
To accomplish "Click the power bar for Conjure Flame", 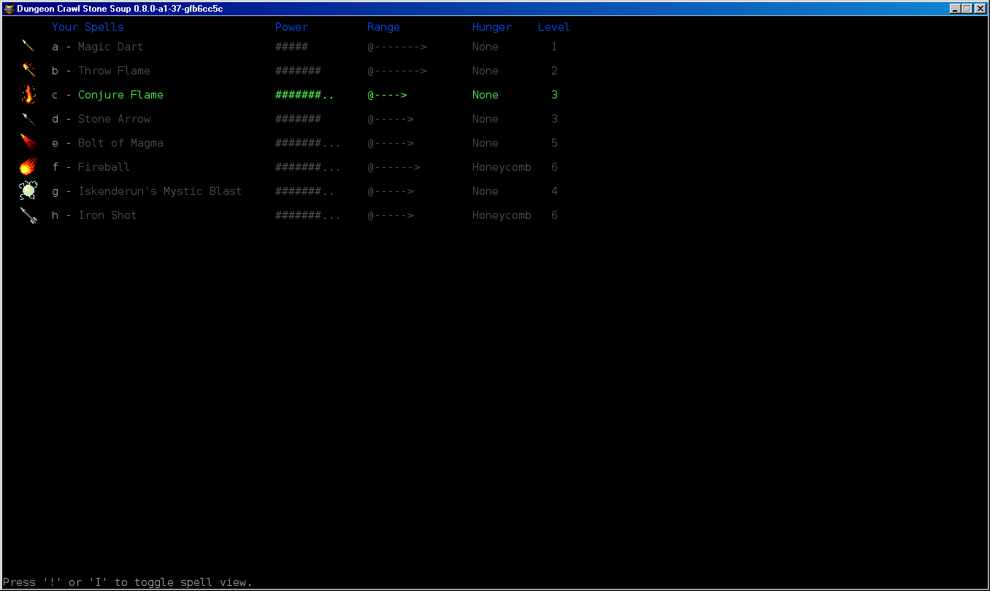I will [x=304, y=95].
